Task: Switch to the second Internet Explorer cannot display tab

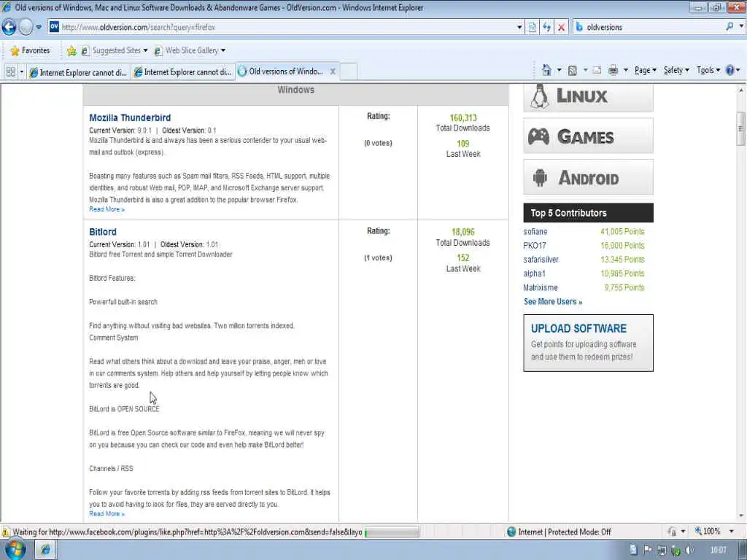Action: coord(183,72)
